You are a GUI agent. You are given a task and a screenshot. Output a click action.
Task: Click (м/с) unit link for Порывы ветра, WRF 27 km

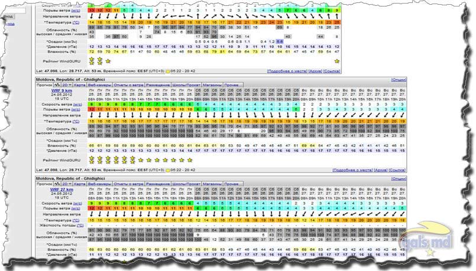[x=76, y=208]
